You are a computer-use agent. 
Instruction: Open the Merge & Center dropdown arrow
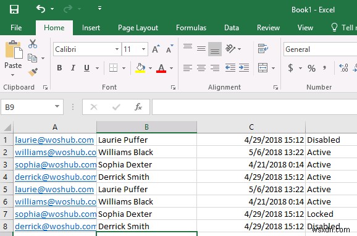pyautogui.click(x=273, y=68)
